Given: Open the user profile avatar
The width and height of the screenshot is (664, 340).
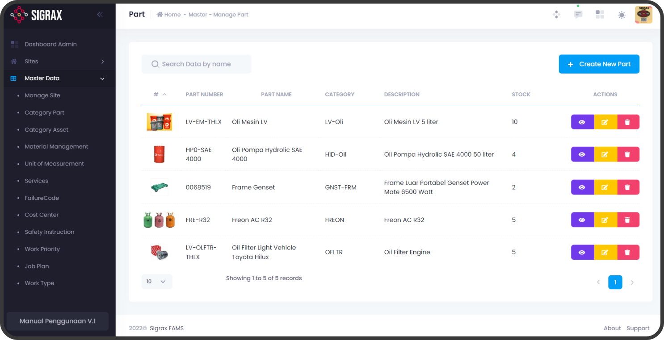Looking at the screenshot, I should pos(643,15).
